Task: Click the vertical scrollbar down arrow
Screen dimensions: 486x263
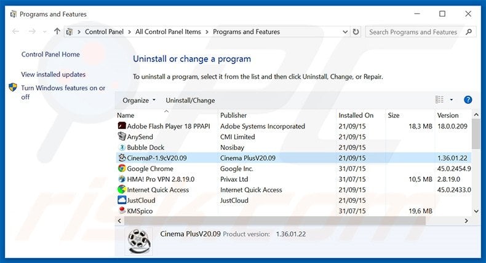Action: pyautogui.click(x=476, y=211)
